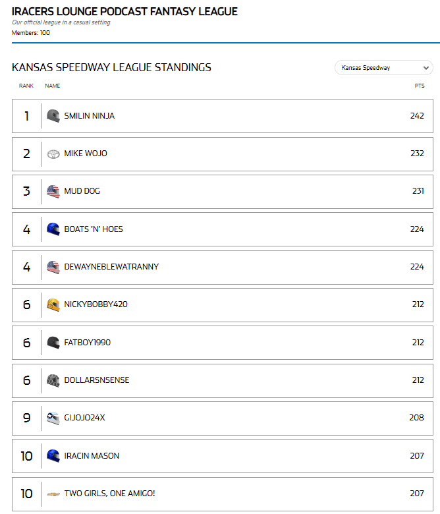Click Boats 'N' Hoes blue helmet icon

(x=53, y=229)
